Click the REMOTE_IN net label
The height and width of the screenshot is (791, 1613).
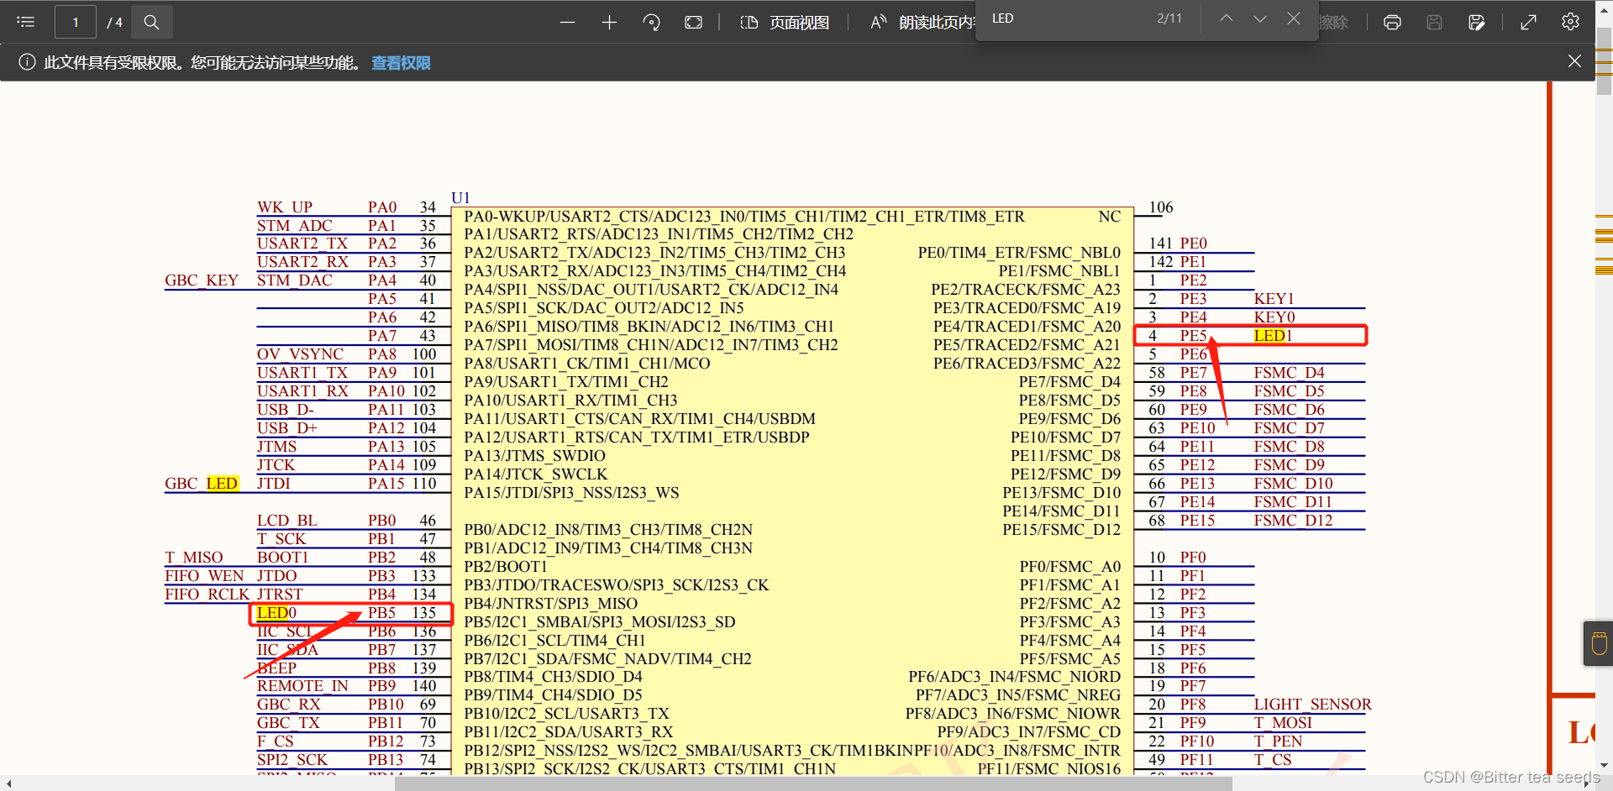pyautogui.click(x=302, y=686)
